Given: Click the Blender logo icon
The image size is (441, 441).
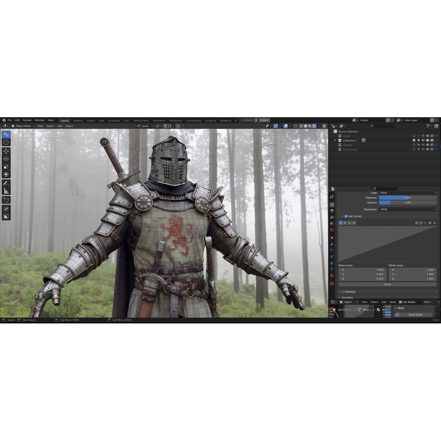Looking at the screenshot, I should click(4, 120).
